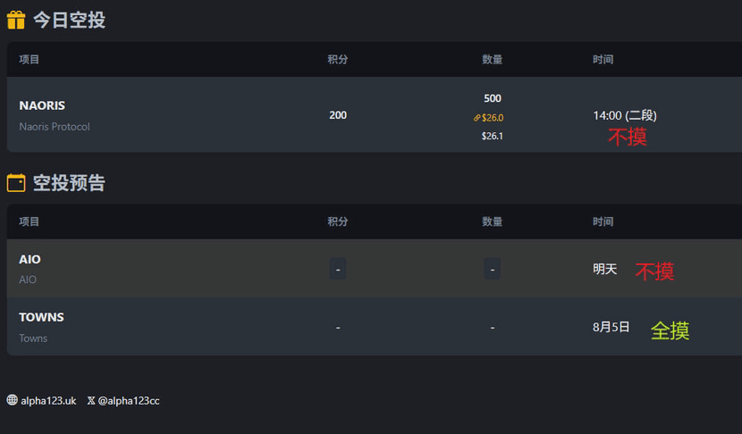
Task: Select the NAORIS project name
Action: click(42, 105)
